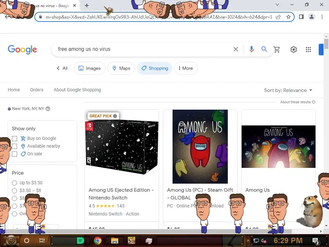Open About Google Shopping link
329x247 pixels.
[77, 90]
